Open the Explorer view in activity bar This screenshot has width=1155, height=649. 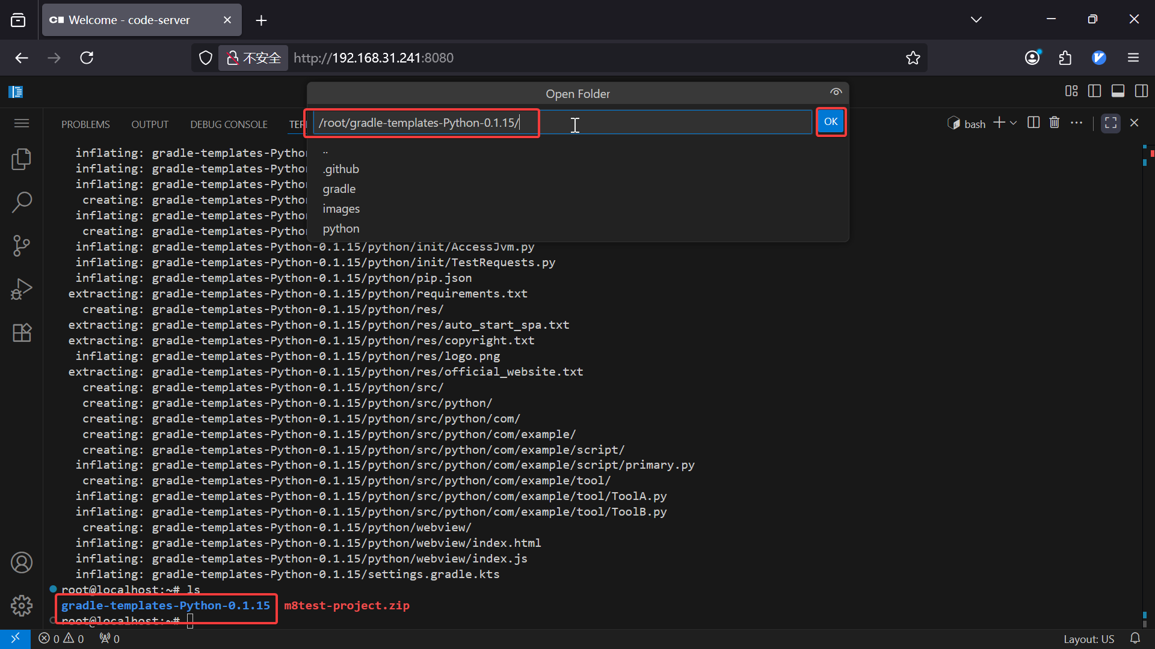pos(22,159)
